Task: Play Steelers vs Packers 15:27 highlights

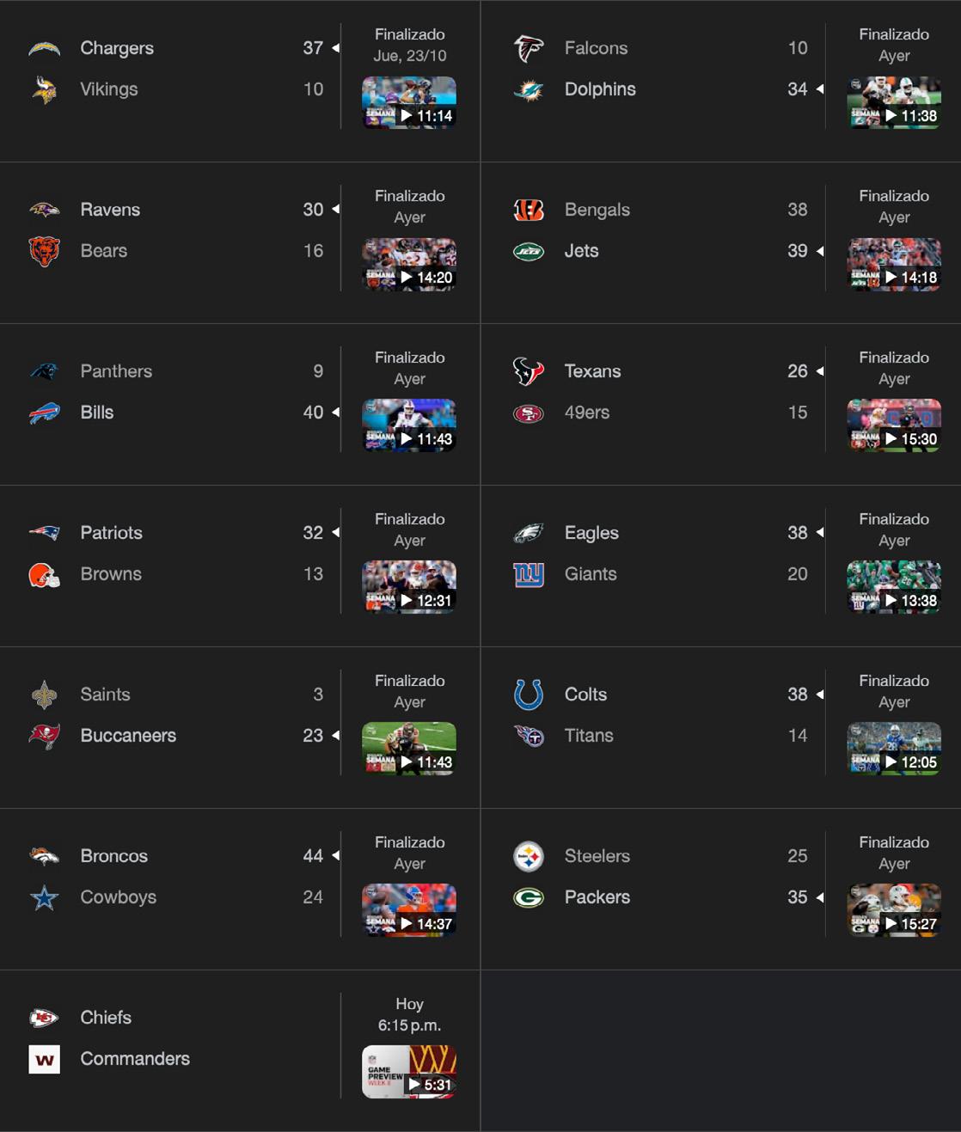Action: pyautogui.click(x=893, y=910)
